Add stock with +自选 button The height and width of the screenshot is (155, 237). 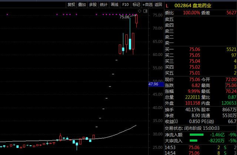click(147, 5)
